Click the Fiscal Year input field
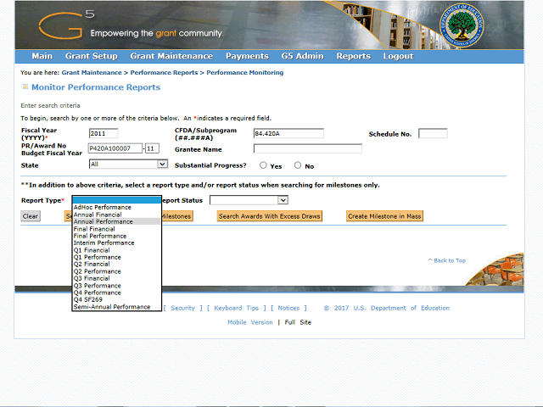This screenshot has height=407, width=543. 104,134
